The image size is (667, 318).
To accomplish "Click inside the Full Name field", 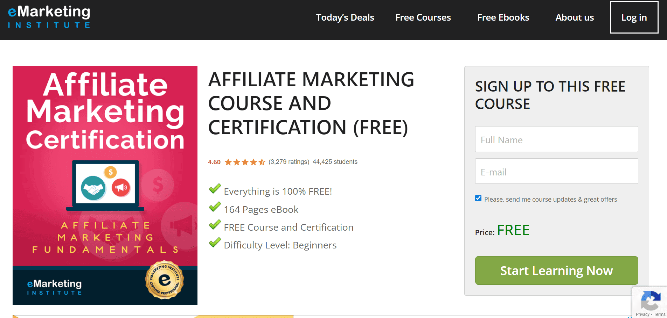I will [556, 139].
